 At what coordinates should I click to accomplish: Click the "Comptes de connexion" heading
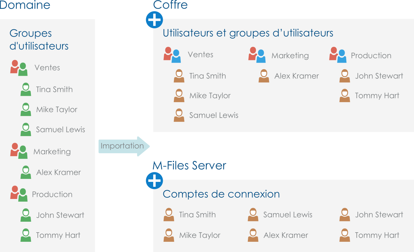(221, 194)
